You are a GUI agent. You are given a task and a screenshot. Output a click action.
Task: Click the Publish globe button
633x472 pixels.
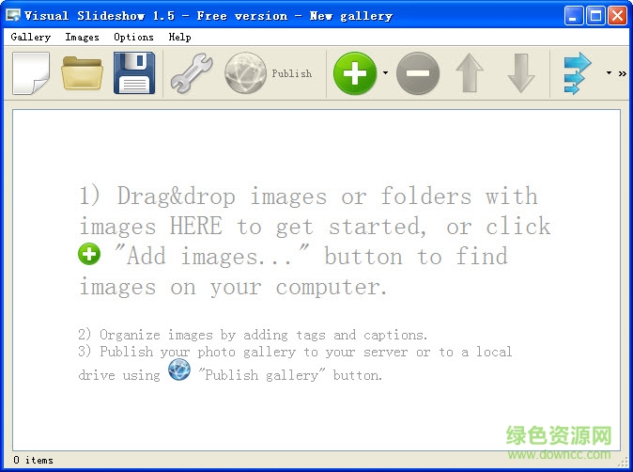pyautogui.click(x=269, y=73)
